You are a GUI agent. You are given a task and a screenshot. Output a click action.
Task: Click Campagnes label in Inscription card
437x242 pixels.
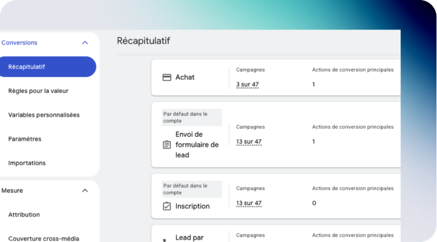pyautogui.click(x=250, y=188)
